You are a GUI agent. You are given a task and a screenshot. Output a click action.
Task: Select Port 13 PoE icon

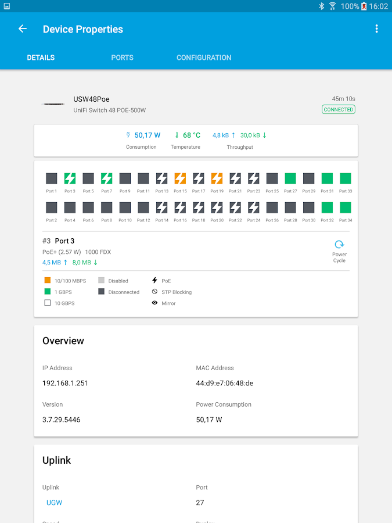[x=161, y=178]
